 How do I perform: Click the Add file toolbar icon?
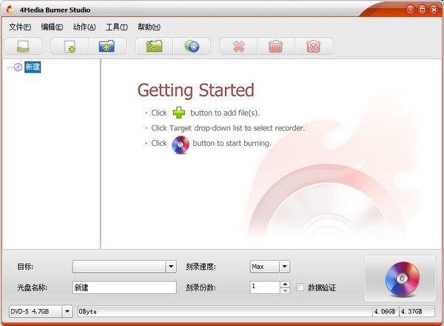(70, 47)
